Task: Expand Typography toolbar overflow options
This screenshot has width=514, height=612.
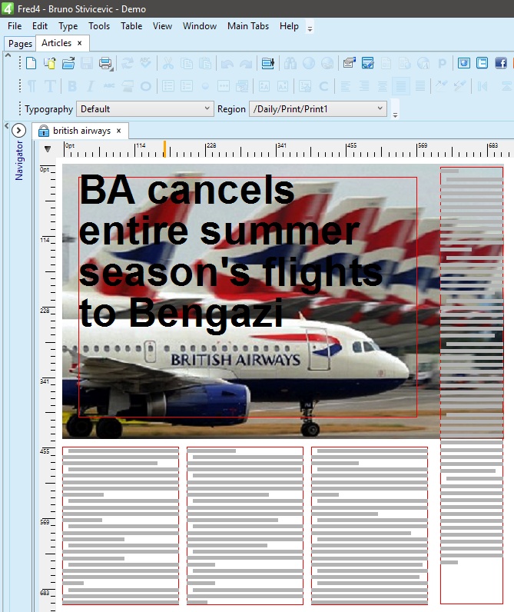Action: 395,115
